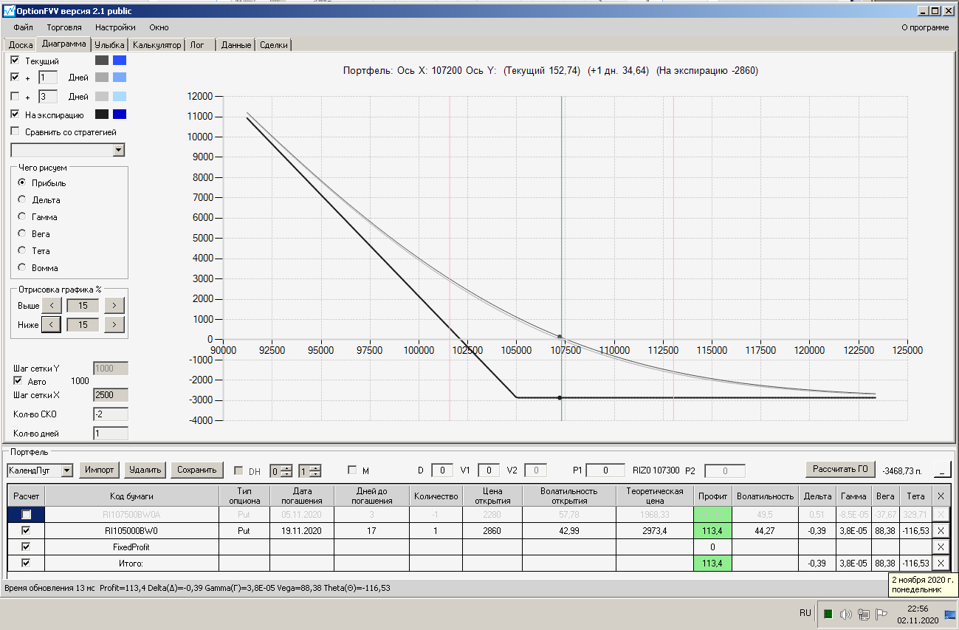
Task: Switch to the Улыбка tab
Action: 110,45
